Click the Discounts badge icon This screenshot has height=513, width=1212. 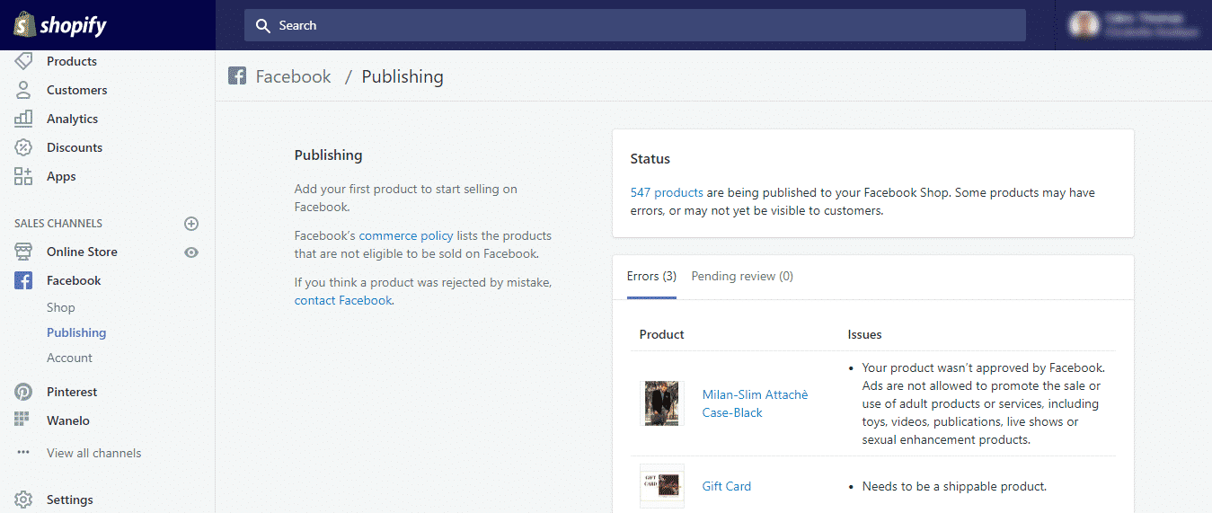point(23,147)
